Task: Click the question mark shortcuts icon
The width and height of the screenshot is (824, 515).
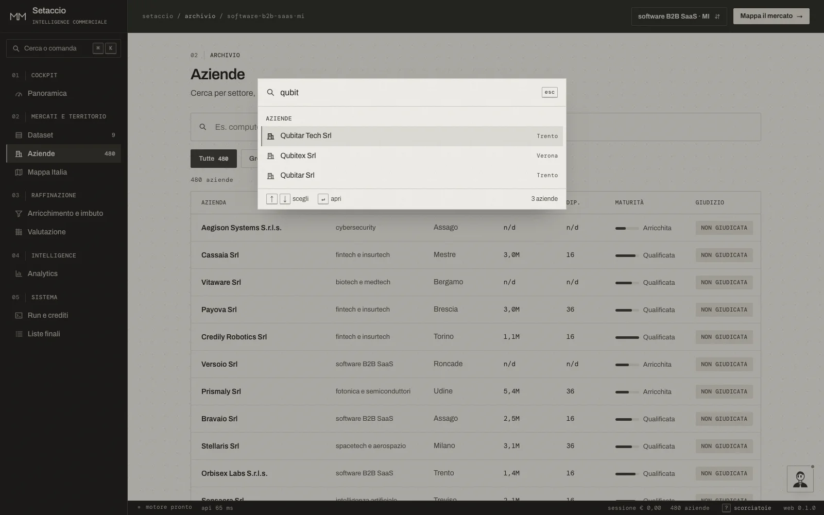Action: click(726, 508)
